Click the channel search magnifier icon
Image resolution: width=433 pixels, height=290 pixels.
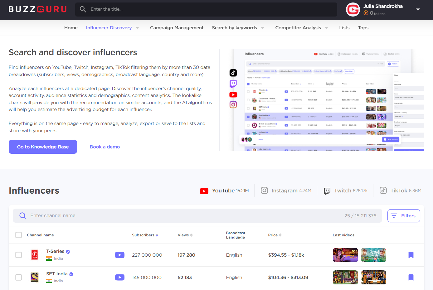(22, 215)
